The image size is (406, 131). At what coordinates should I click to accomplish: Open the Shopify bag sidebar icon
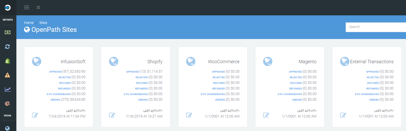tap(8, 61)
